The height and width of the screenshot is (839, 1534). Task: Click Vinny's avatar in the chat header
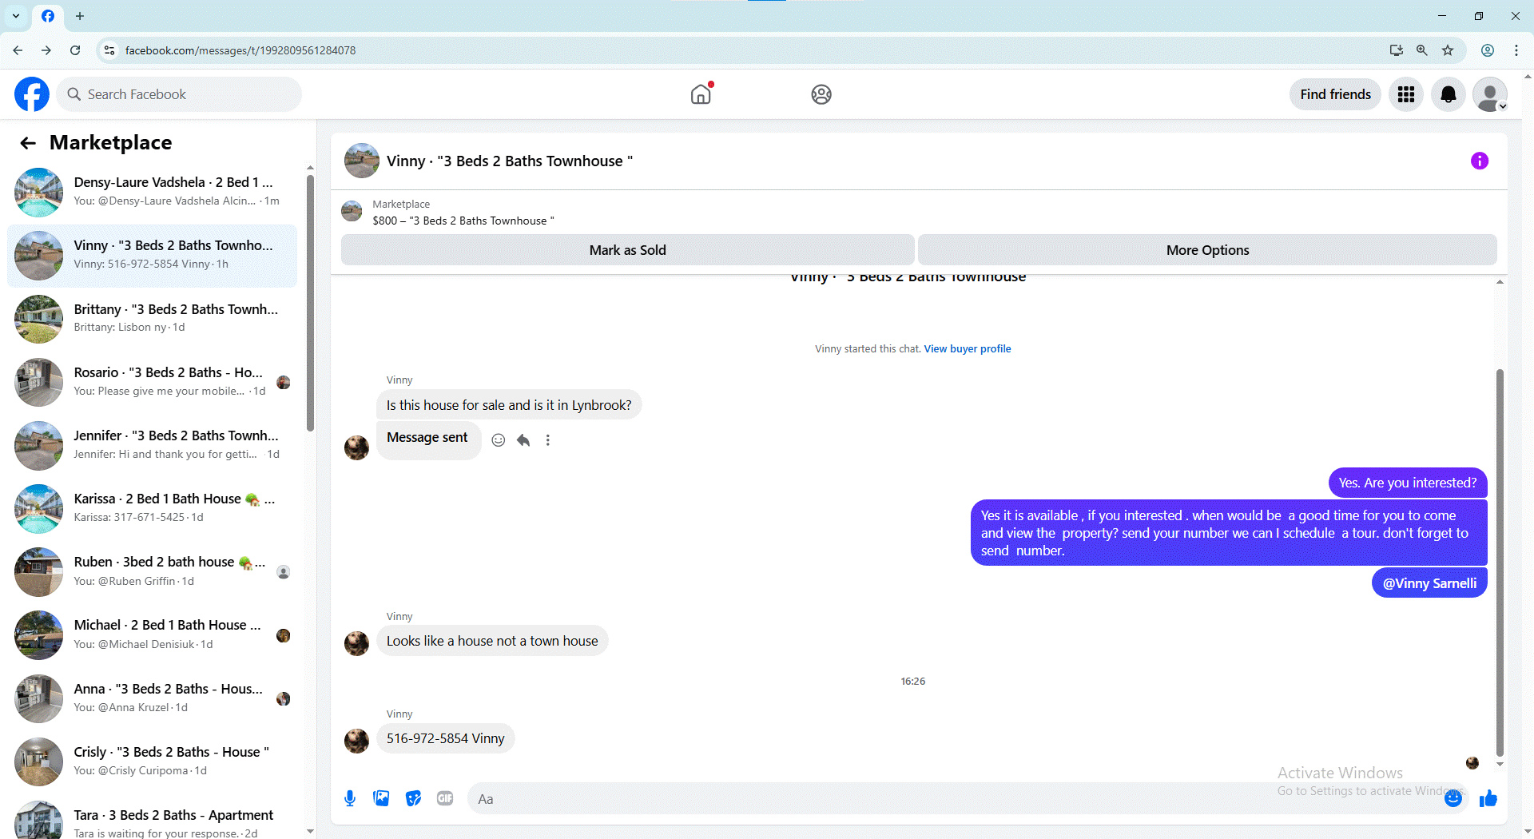coord(362,161)
